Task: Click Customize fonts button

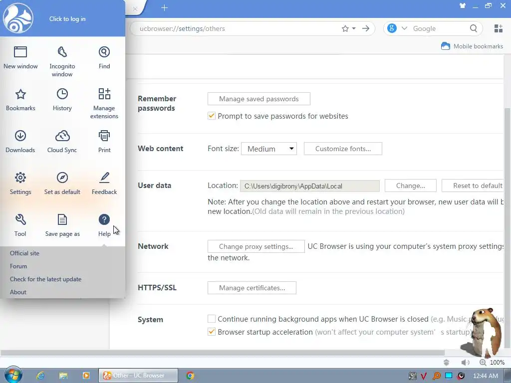Action: point(343,149)
